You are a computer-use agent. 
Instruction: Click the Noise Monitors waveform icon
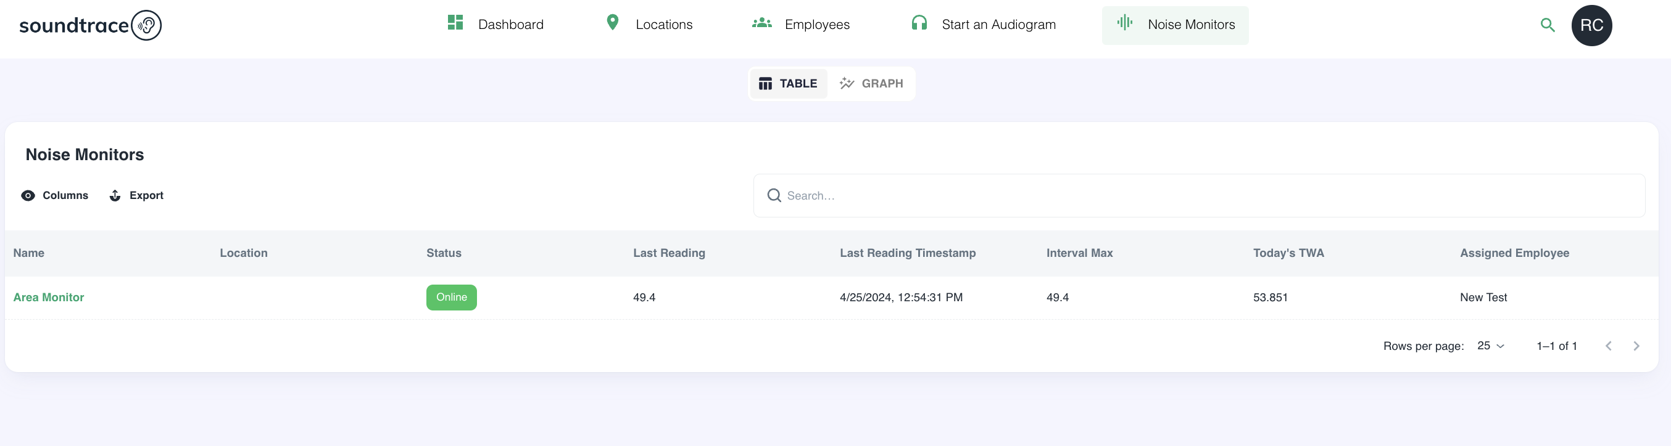coord(1124,23)
